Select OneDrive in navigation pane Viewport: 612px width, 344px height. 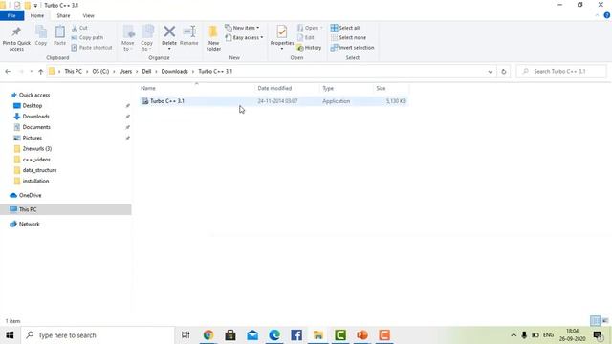[x=30, y=195]
